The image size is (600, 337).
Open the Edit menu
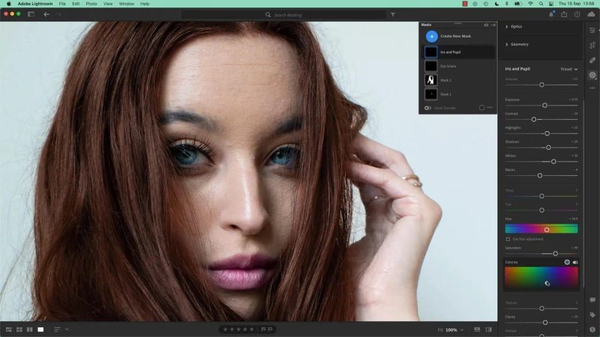tap(76, 4)
